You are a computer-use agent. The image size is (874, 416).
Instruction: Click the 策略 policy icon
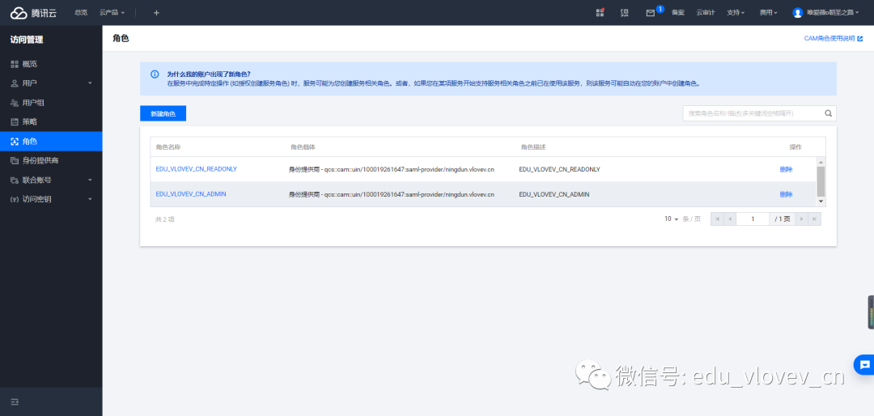pyautogui.click(x=15, y=121)
